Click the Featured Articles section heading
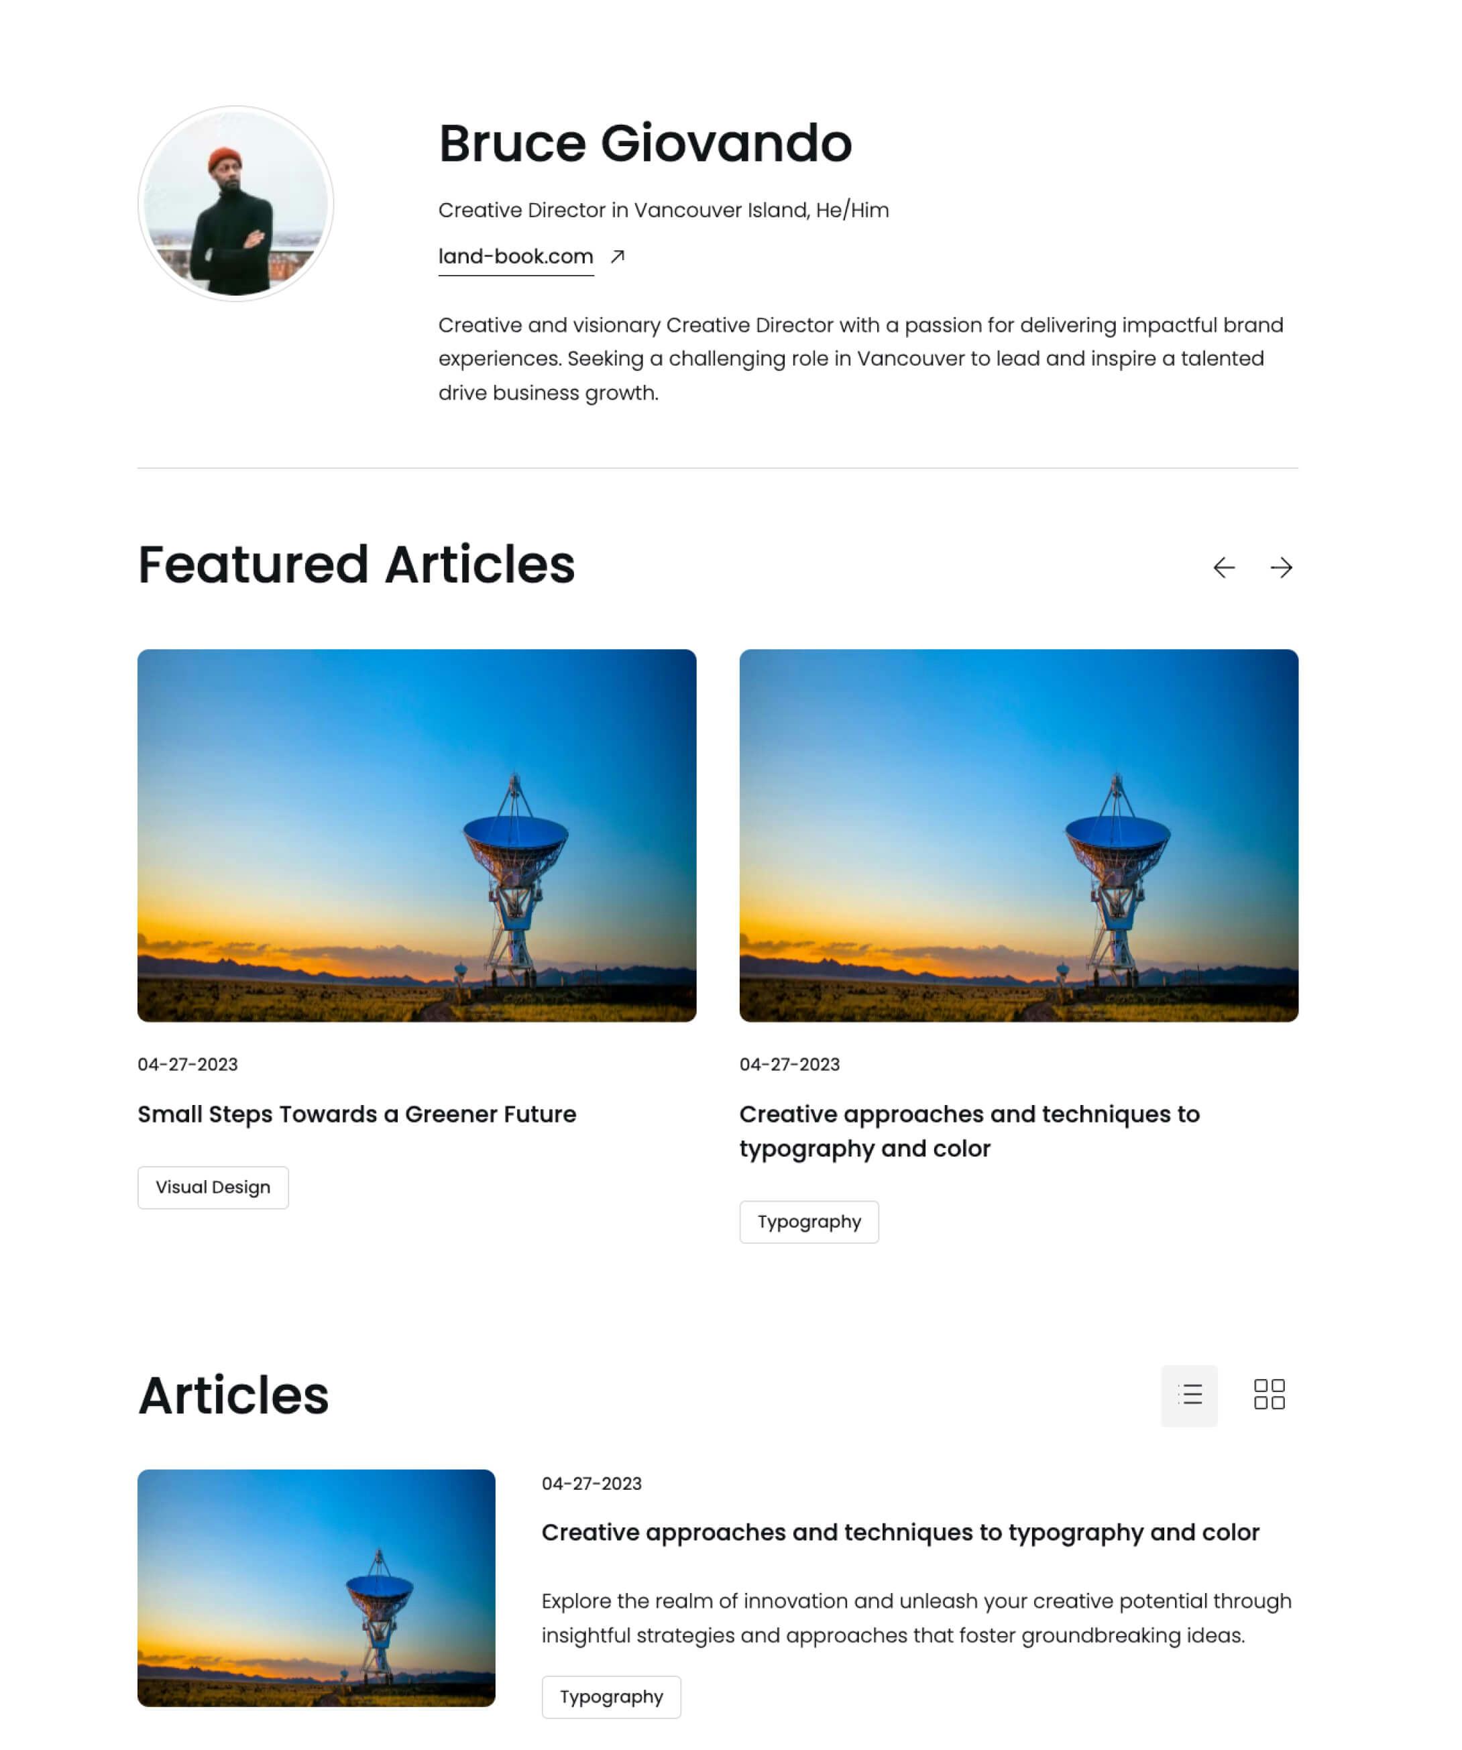Screen dimensions: 1462x1750 pos(356,565)
